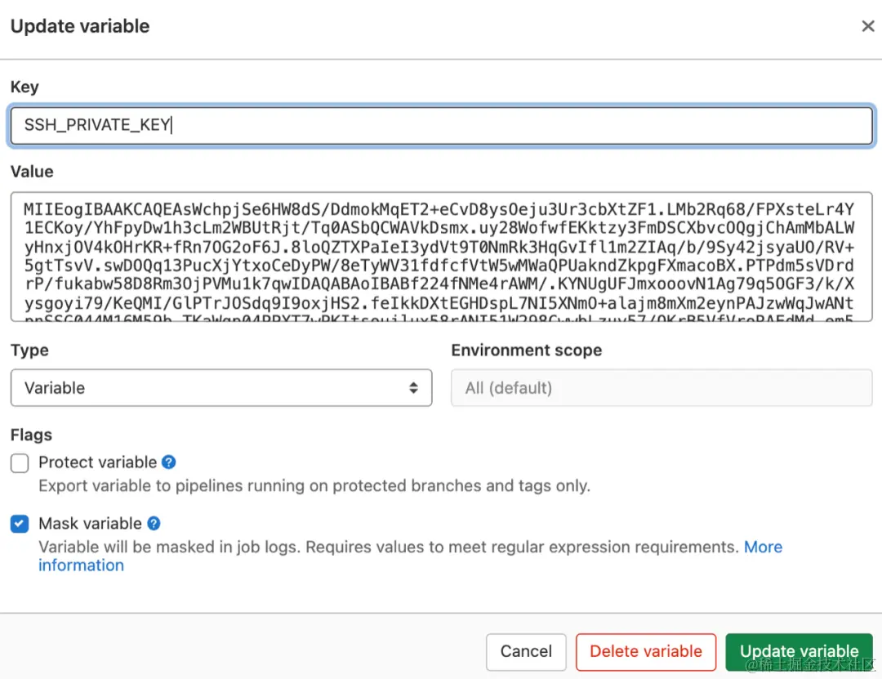
Task: Click the Type dropdown up-down arrow icon
Action: point(413,388)
